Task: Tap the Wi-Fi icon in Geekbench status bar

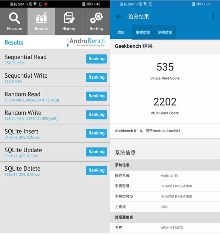Action: point(145,4)
